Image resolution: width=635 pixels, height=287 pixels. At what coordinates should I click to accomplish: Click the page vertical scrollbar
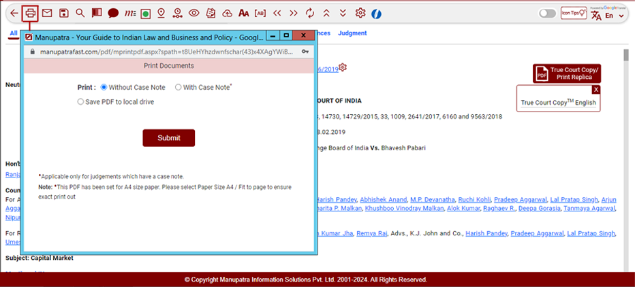pyautogui.click(x=626, y=156)
